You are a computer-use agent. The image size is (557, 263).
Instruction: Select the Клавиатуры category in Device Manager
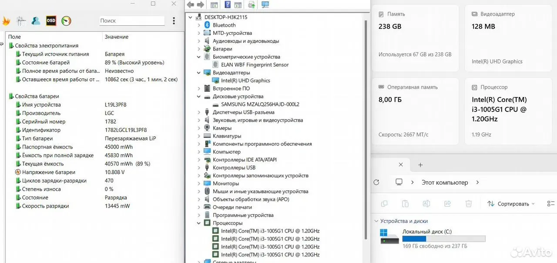227,136
